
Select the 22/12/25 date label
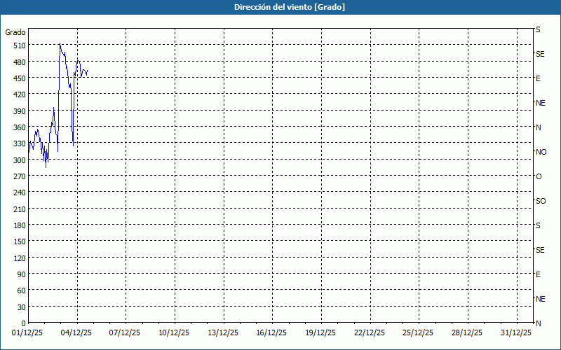370,333
